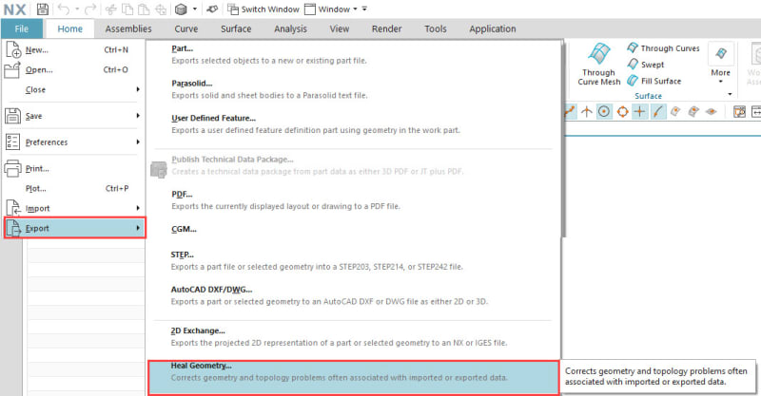Expand the Surface group options arrow
Image resolution: width=761 pixels, height=396 pixels.
pyautogui.click(x=730, y=94)
